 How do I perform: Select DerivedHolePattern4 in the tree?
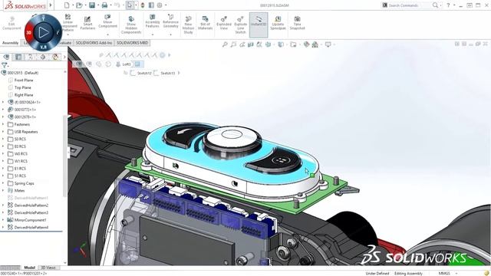[x=31, y=228]
